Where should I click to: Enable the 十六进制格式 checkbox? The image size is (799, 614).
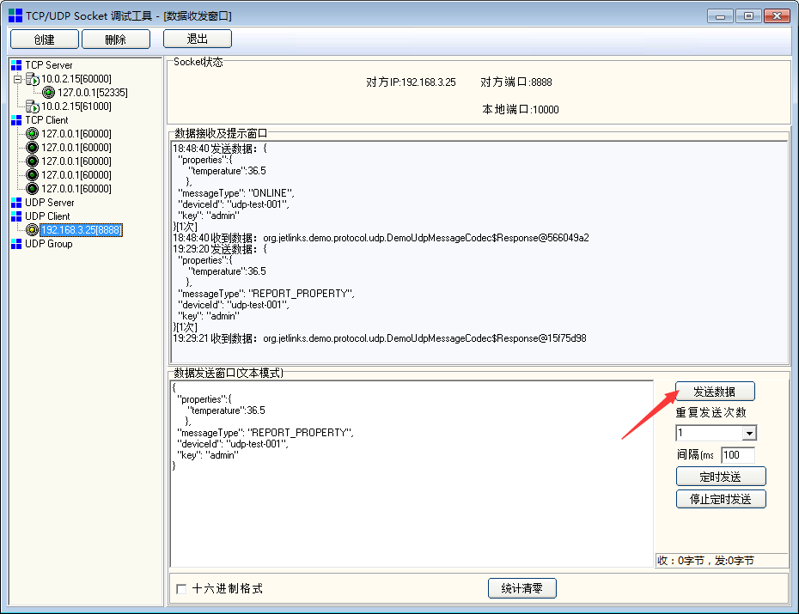181,589
